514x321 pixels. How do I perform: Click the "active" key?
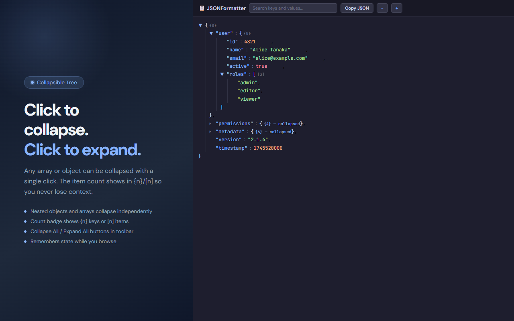238,66
